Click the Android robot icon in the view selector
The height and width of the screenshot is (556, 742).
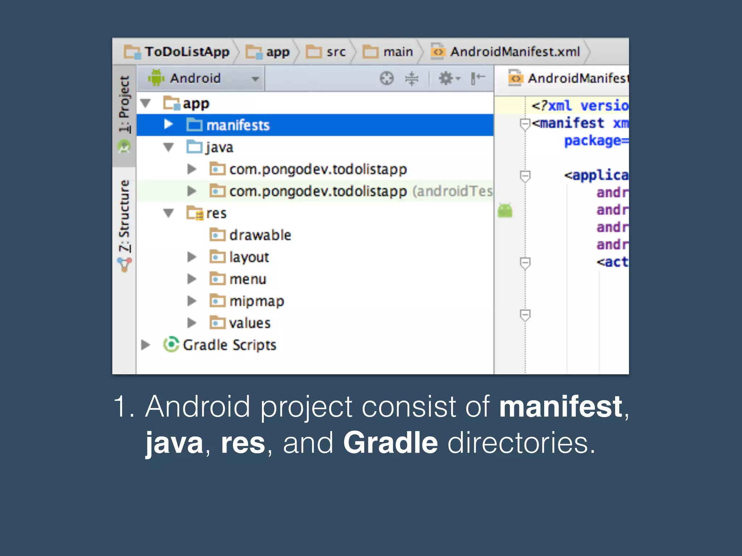(156, 77)
